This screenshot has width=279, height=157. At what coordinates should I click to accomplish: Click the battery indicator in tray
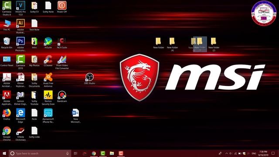(x=240, y=153)
